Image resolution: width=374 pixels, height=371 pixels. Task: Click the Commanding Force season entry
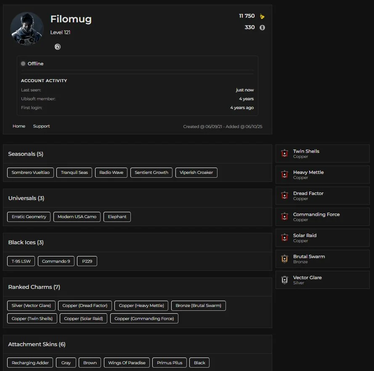click(322, 216)
